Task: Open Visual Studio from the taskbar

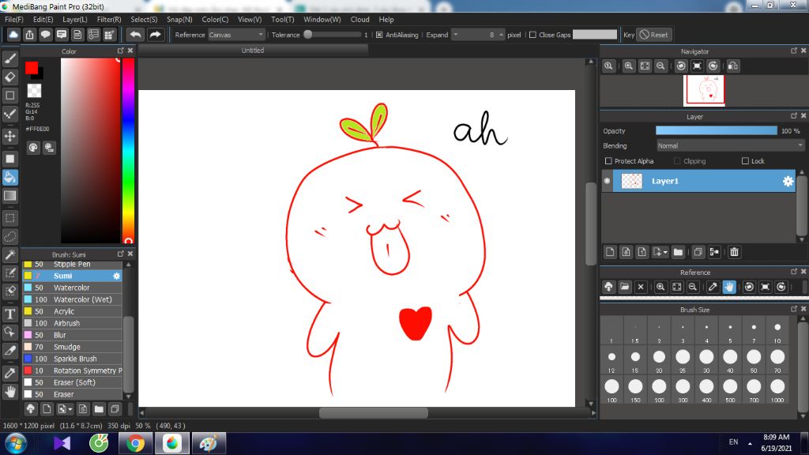Action: [x=62, y=444]
